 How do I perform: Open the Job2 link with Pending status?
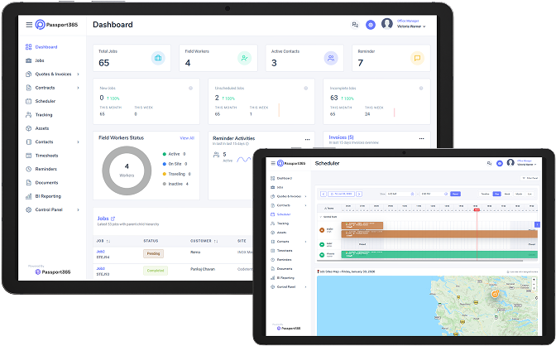point(101,250)
